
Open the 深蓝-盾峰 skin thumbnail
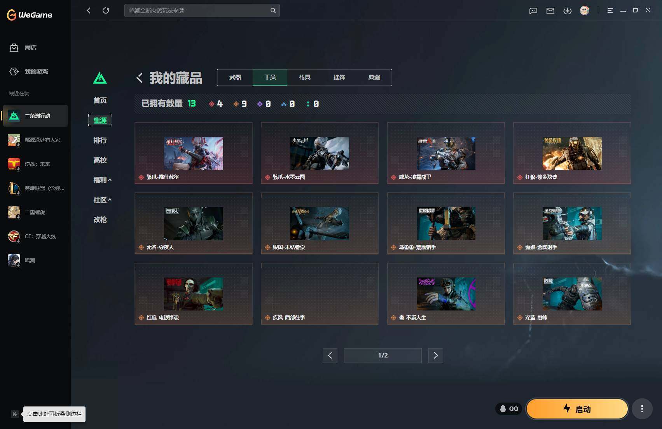pos(572,294)
